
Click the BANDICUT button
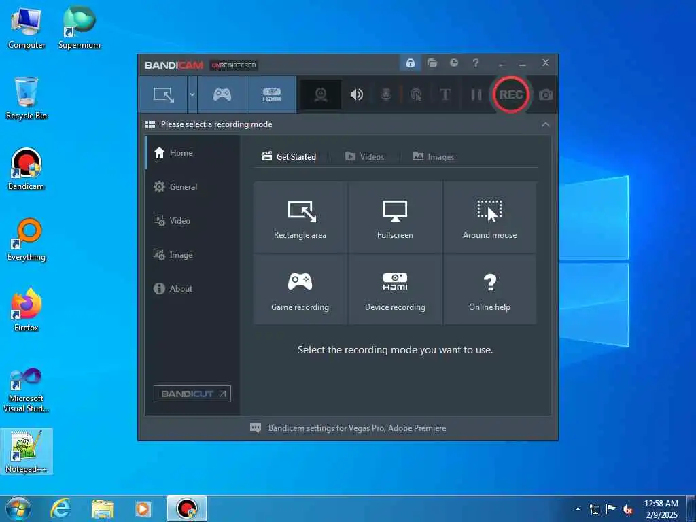pyautogui.click(x=192, y=394)
